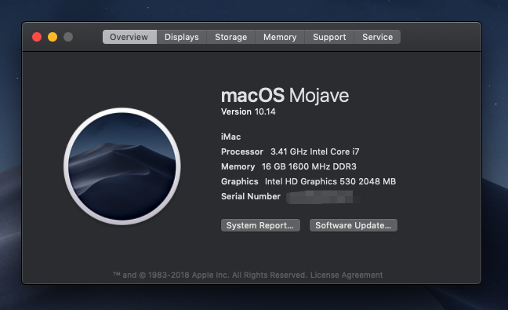This screenshot has width=508, height=310.
Task: Select the Storage tab
Action: pyautogui.click(x=231, y=37)
